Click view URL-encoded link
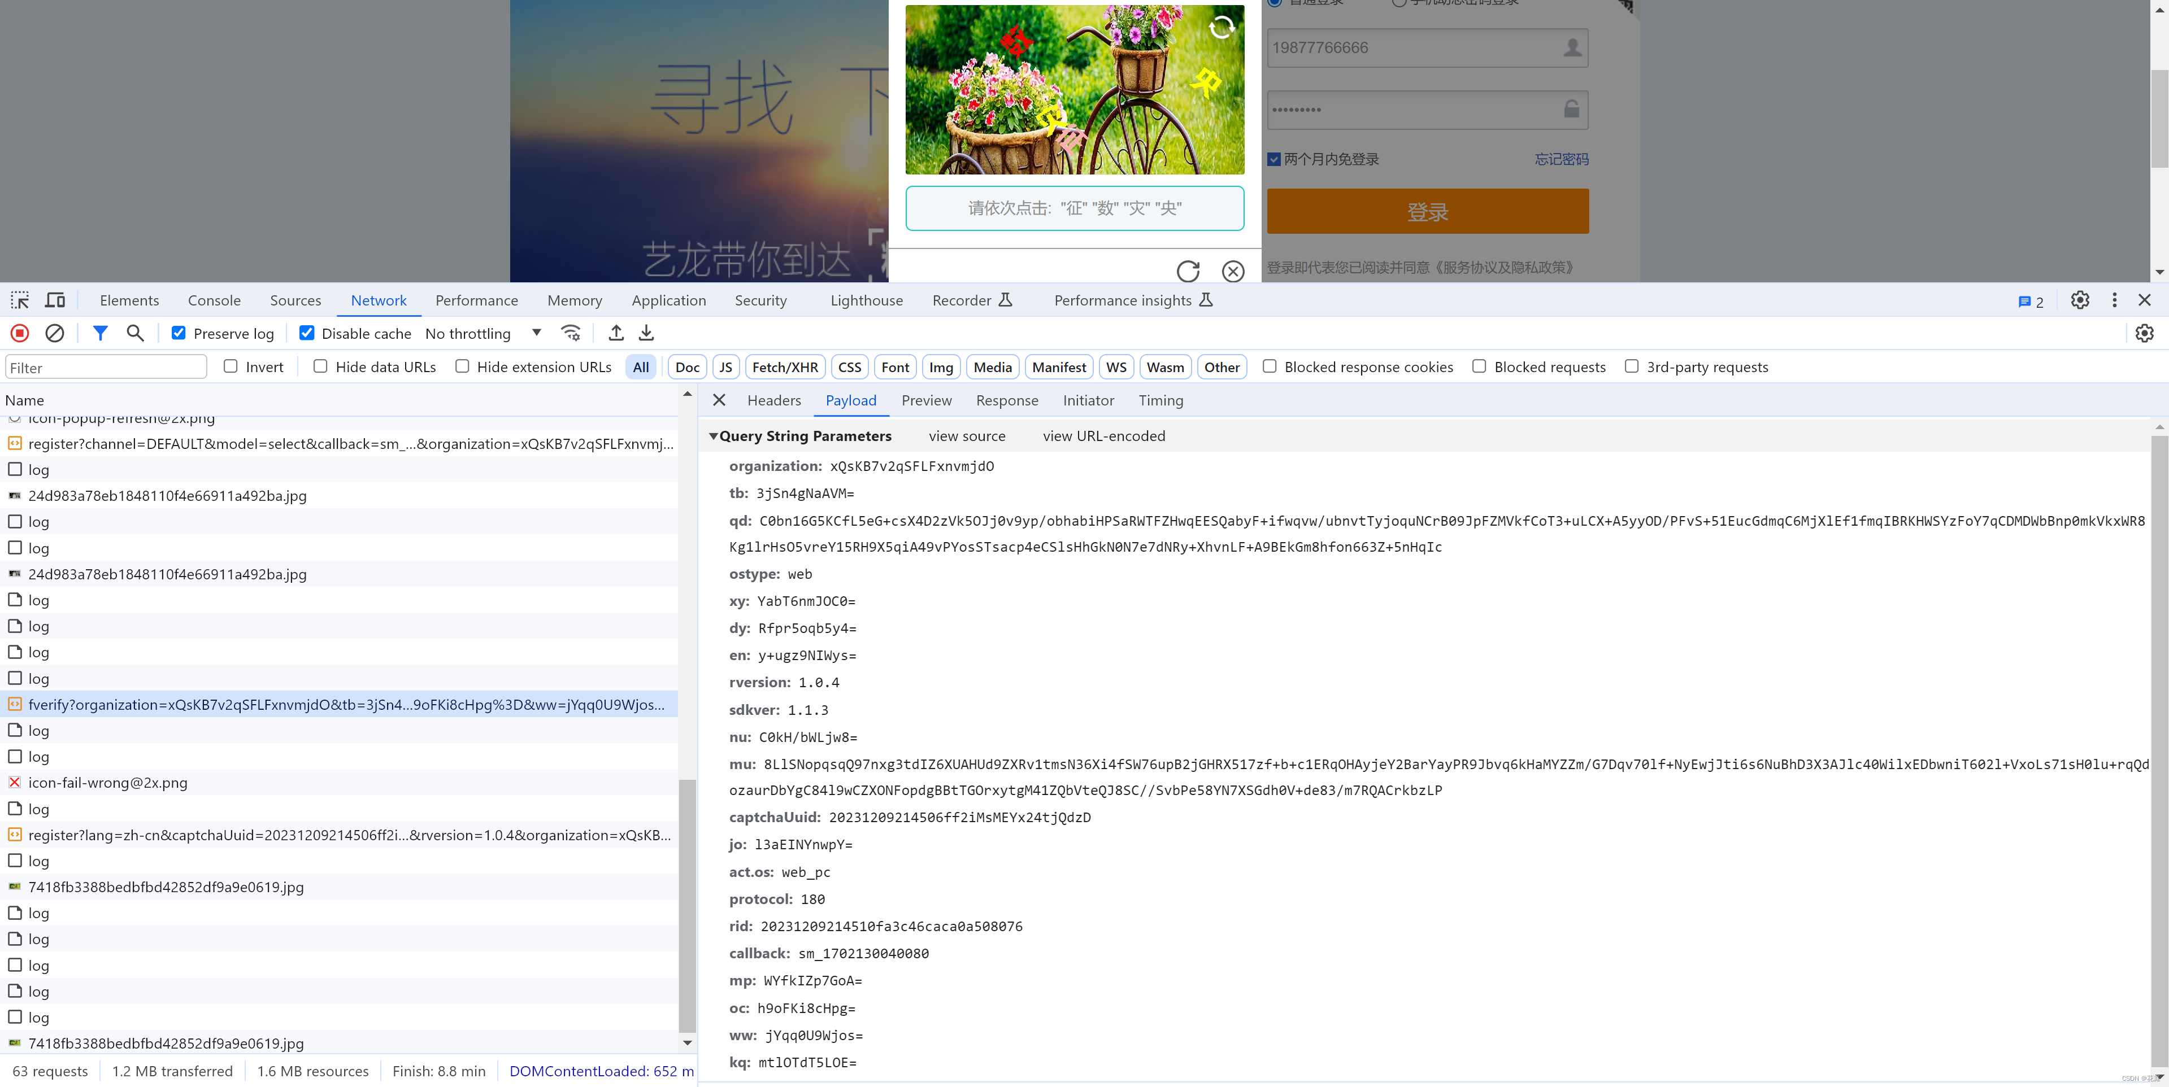The image size is (2169, 1087). pyautogui.click(x=1104, y=436)
